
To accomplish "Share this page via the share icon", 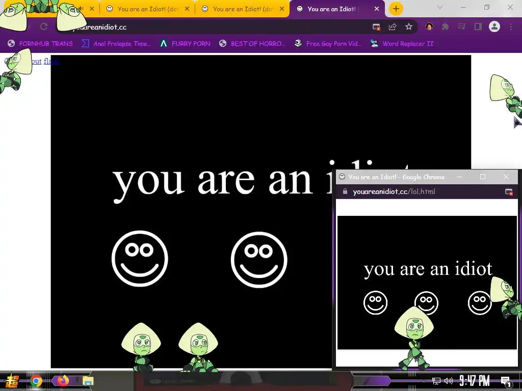I will [x=393, y=27].
